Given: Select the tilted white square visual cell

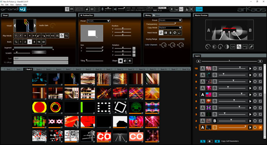Looking at the screenshot, I should tap(120, 108).
